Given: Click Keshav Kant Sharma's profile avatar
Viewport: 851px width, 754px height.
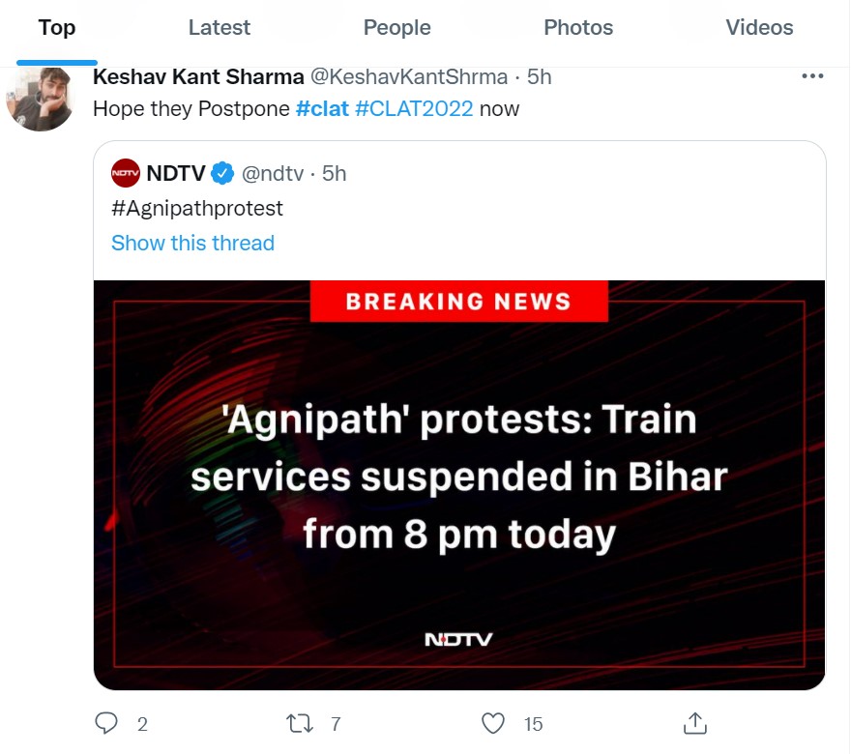Looking at the screenshot, I should click(41, 98).
